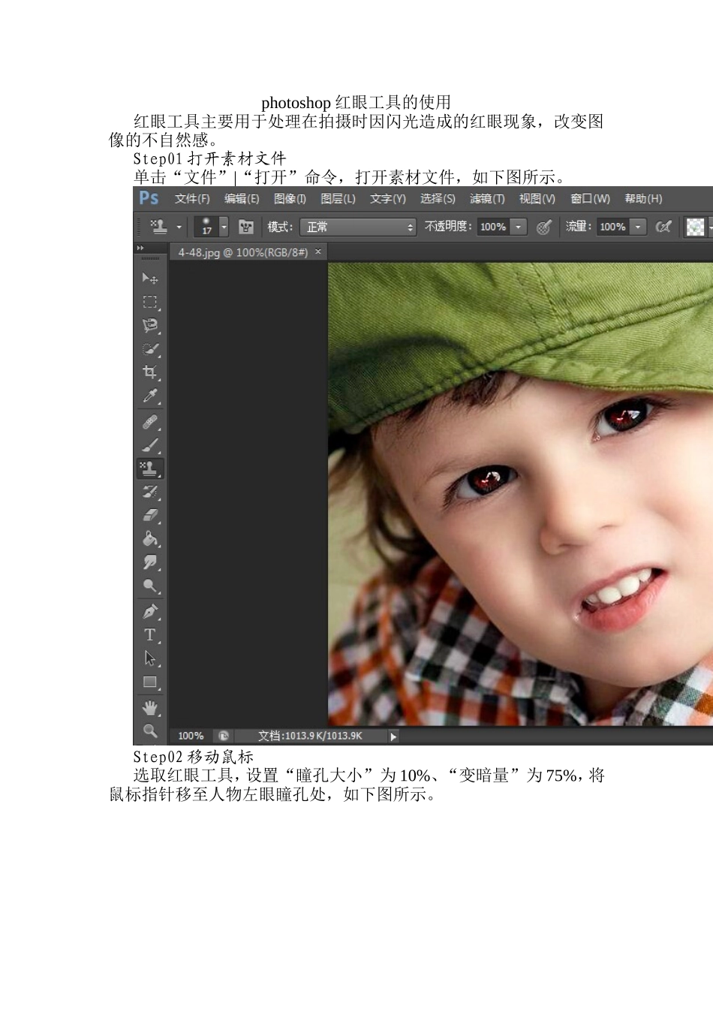Toggle pressure for opacity button
The height and width of the screenshot is (1009, 713).
pyautogui.click(x=544, y=227)
